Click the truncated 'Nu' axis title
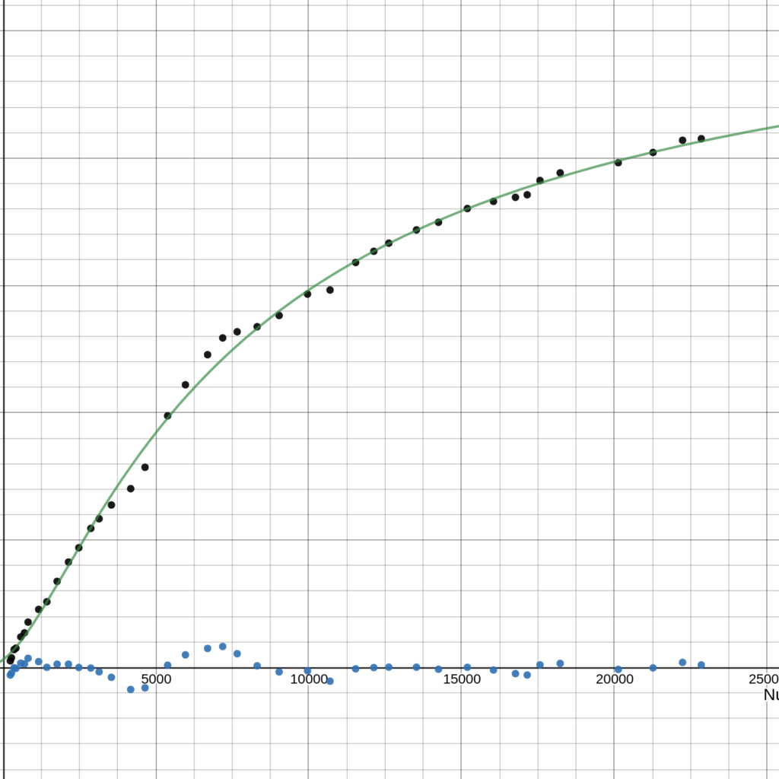Viewport: 779px width, 779px height. coord(770,695)
